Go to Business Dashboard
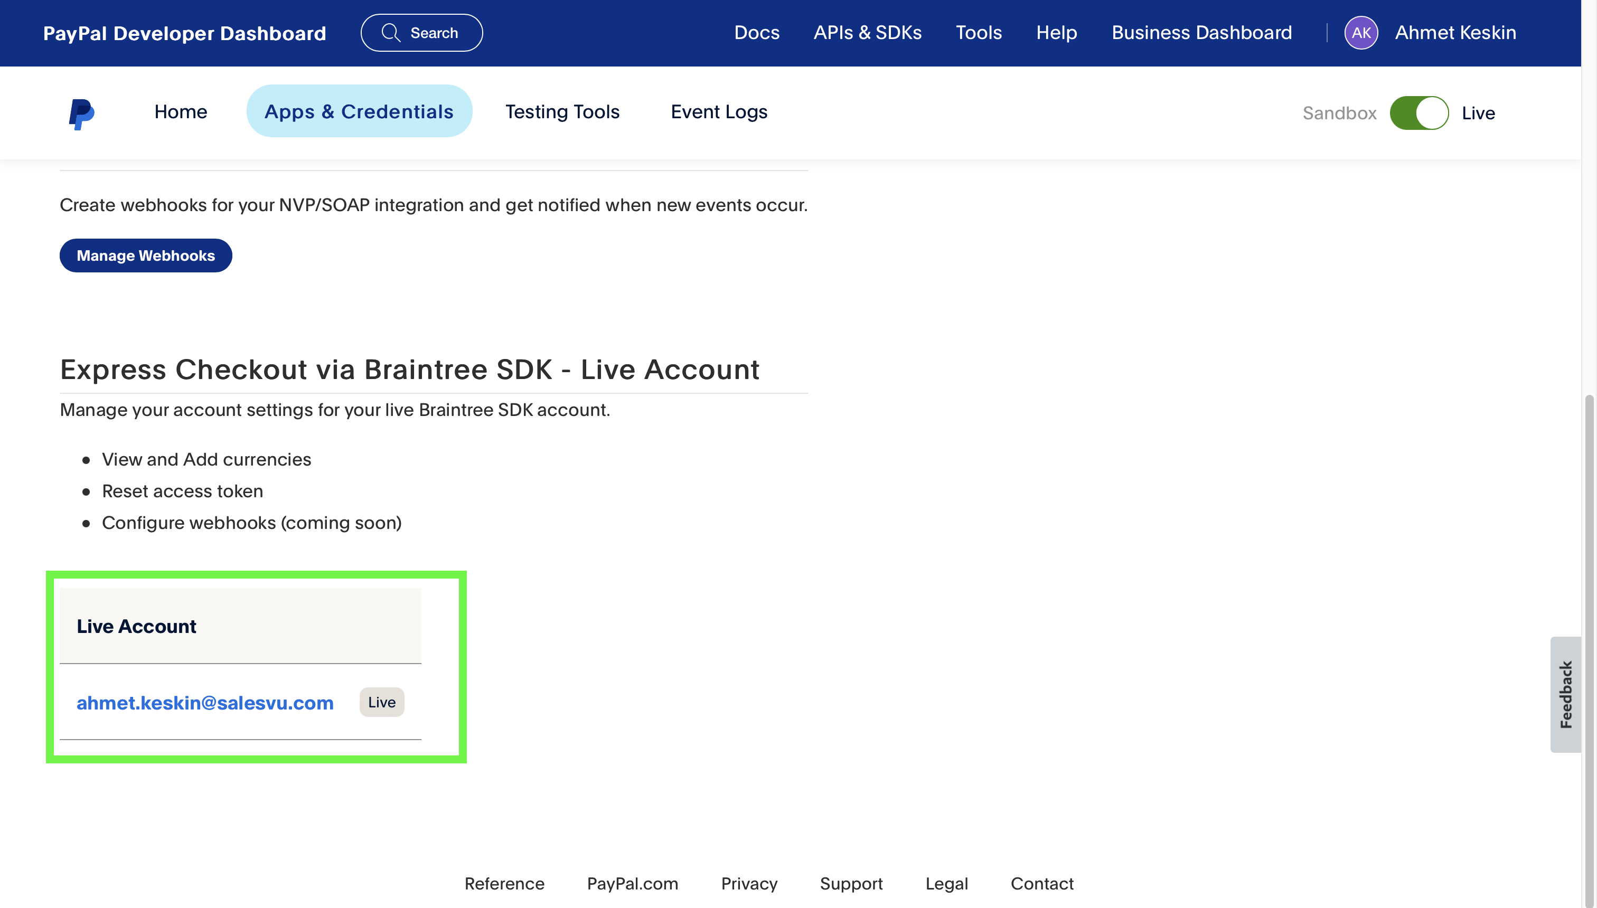The height and width of the screenshot is (908, 1597). (x=1201, y=32)
